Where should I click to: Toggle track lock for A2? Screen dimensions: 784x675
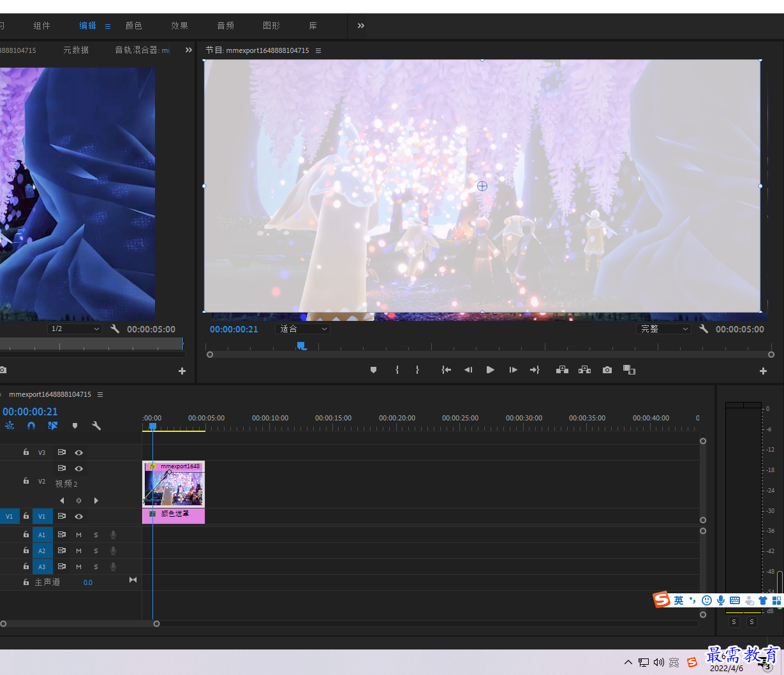pos(26,550)
